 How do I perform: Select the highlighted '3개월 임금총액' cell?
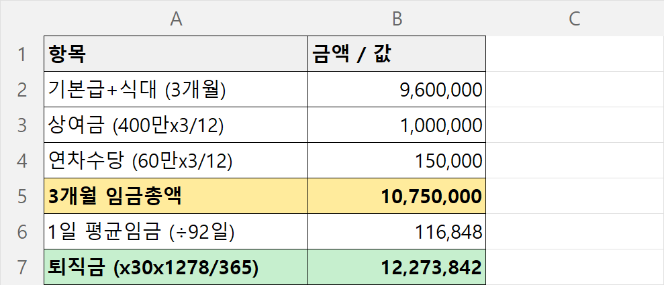point(176,196)
